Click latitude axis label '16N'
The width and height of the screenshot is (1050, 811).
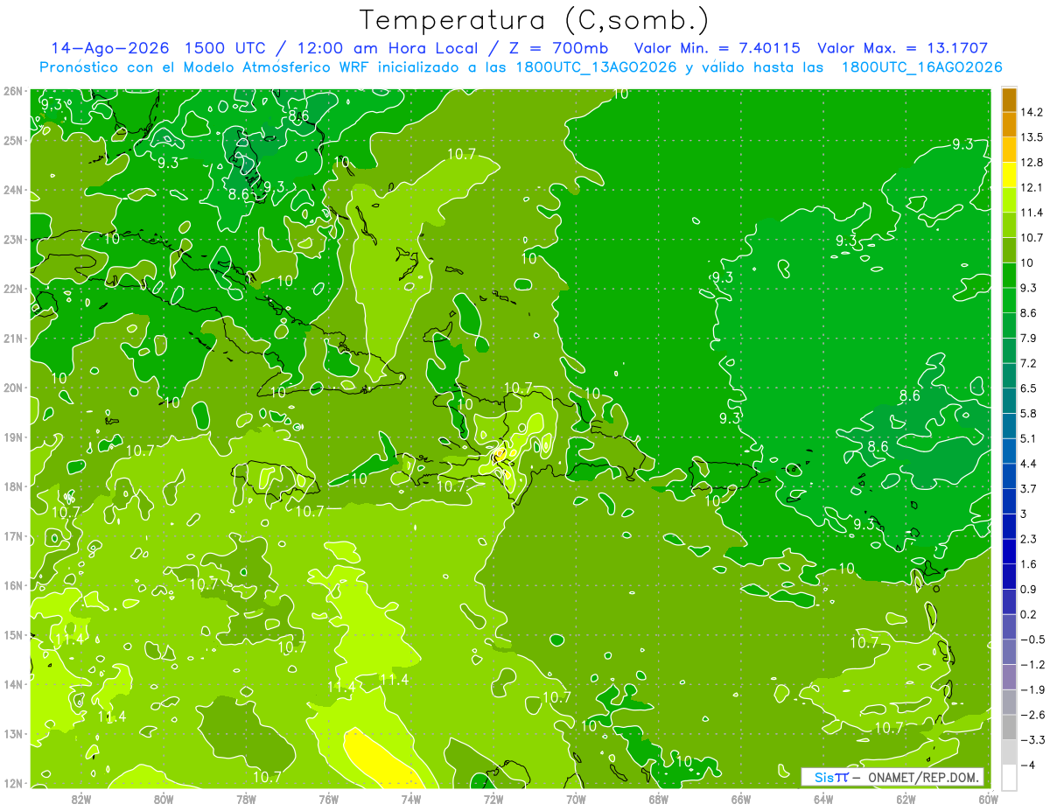pos(12,585)
